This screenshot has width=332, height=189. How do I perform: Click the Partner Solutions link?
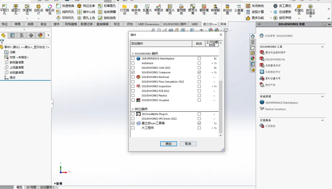click(275, 109)
